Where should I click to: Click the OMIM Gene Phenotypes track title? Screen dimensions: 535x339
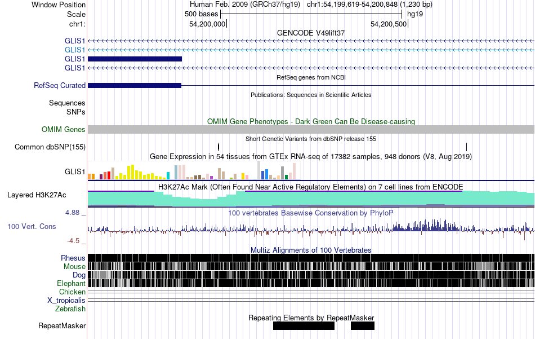(x=311, y=121)
